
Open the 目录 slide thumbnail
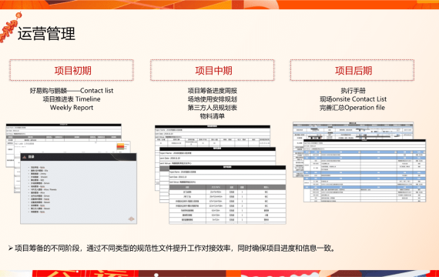pyautogui.click(x=79, y=189)
